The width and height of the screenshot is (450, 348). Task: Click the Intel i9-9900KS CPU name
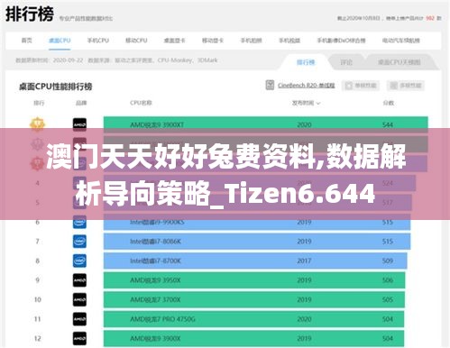click(157, 223)
